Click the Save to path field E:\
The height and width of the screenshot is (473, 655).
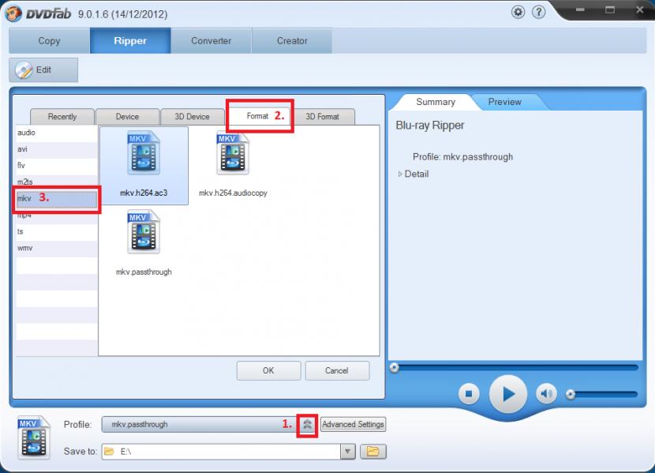pos(221,451)
